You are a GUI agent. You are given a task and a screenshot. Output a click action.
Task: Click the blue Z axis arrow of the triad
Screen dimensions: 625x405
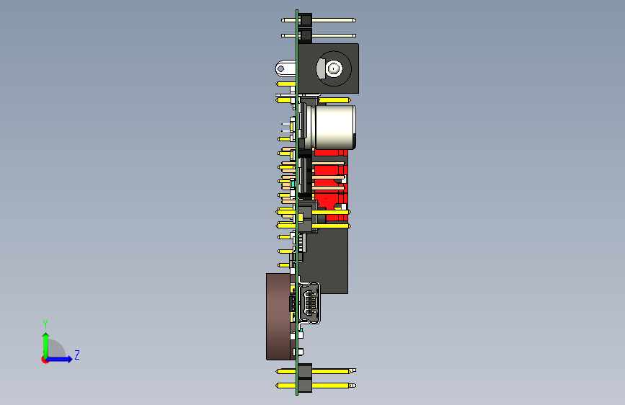60,359
